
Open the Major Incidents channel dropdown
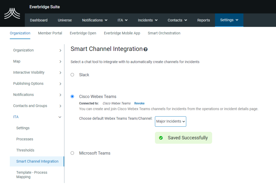point(170,121)
